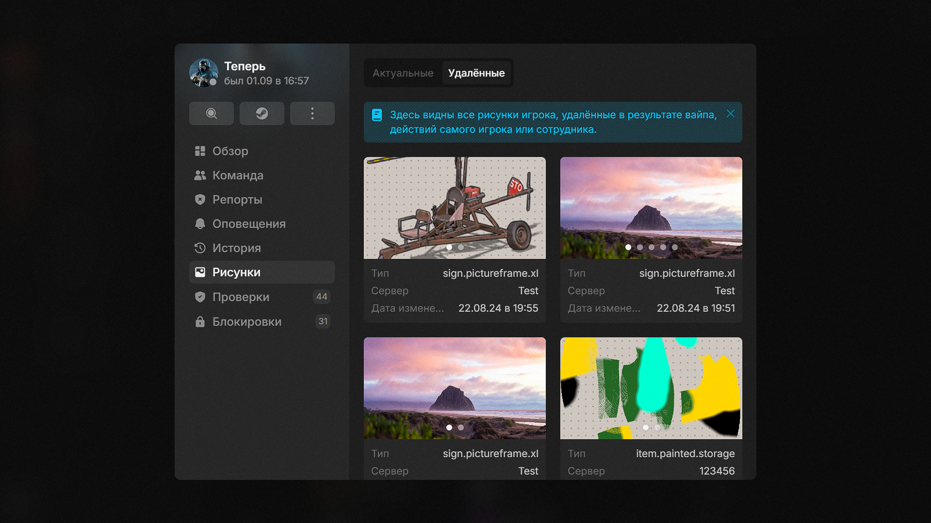Open the three-dot more options menu

312,113
